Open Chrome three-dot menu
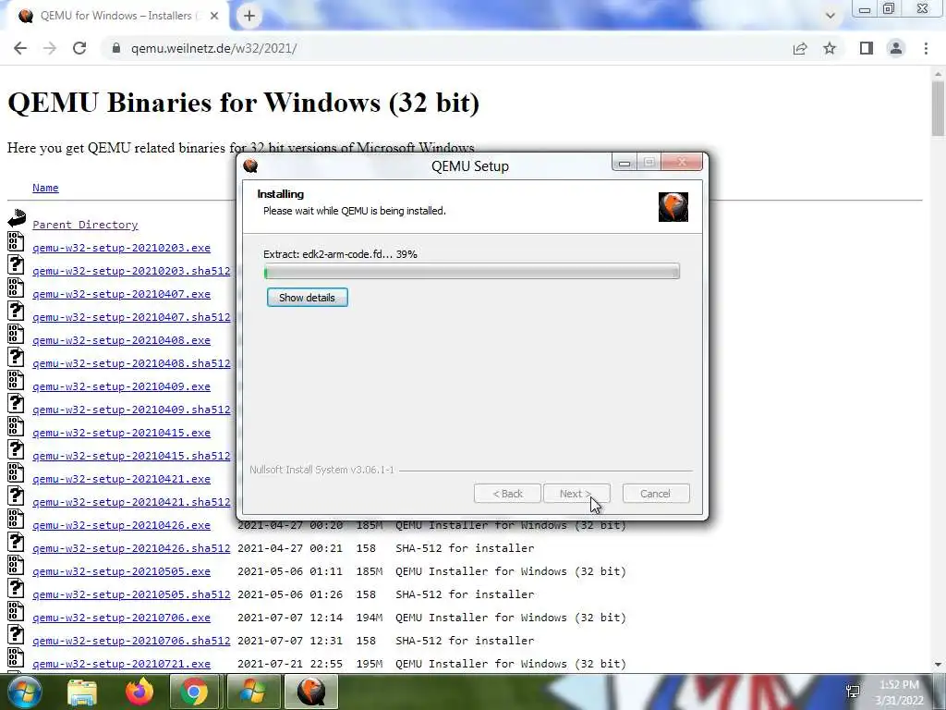This screenshot has width=946, height=710. (x=926, y=48)
